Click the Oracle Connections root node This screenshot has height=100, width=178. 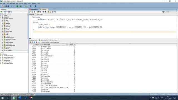click(6, 14)
